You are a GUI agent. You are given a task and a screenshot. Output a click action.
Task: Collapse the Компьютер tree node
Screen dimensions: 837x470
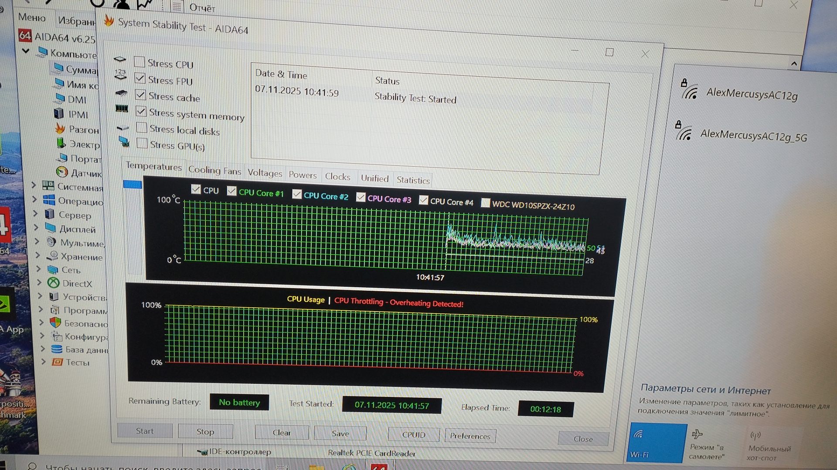26,51
